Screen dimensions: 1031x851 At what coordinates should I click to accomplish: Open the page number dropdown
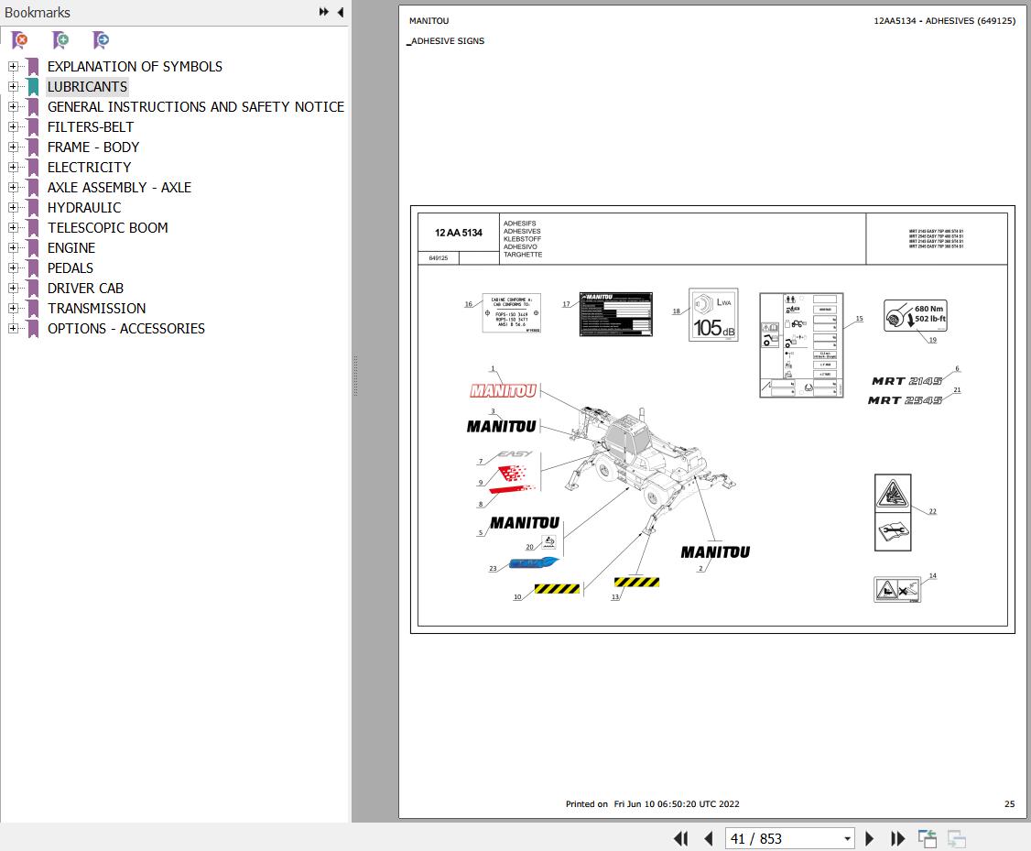(x=847, y=838)
